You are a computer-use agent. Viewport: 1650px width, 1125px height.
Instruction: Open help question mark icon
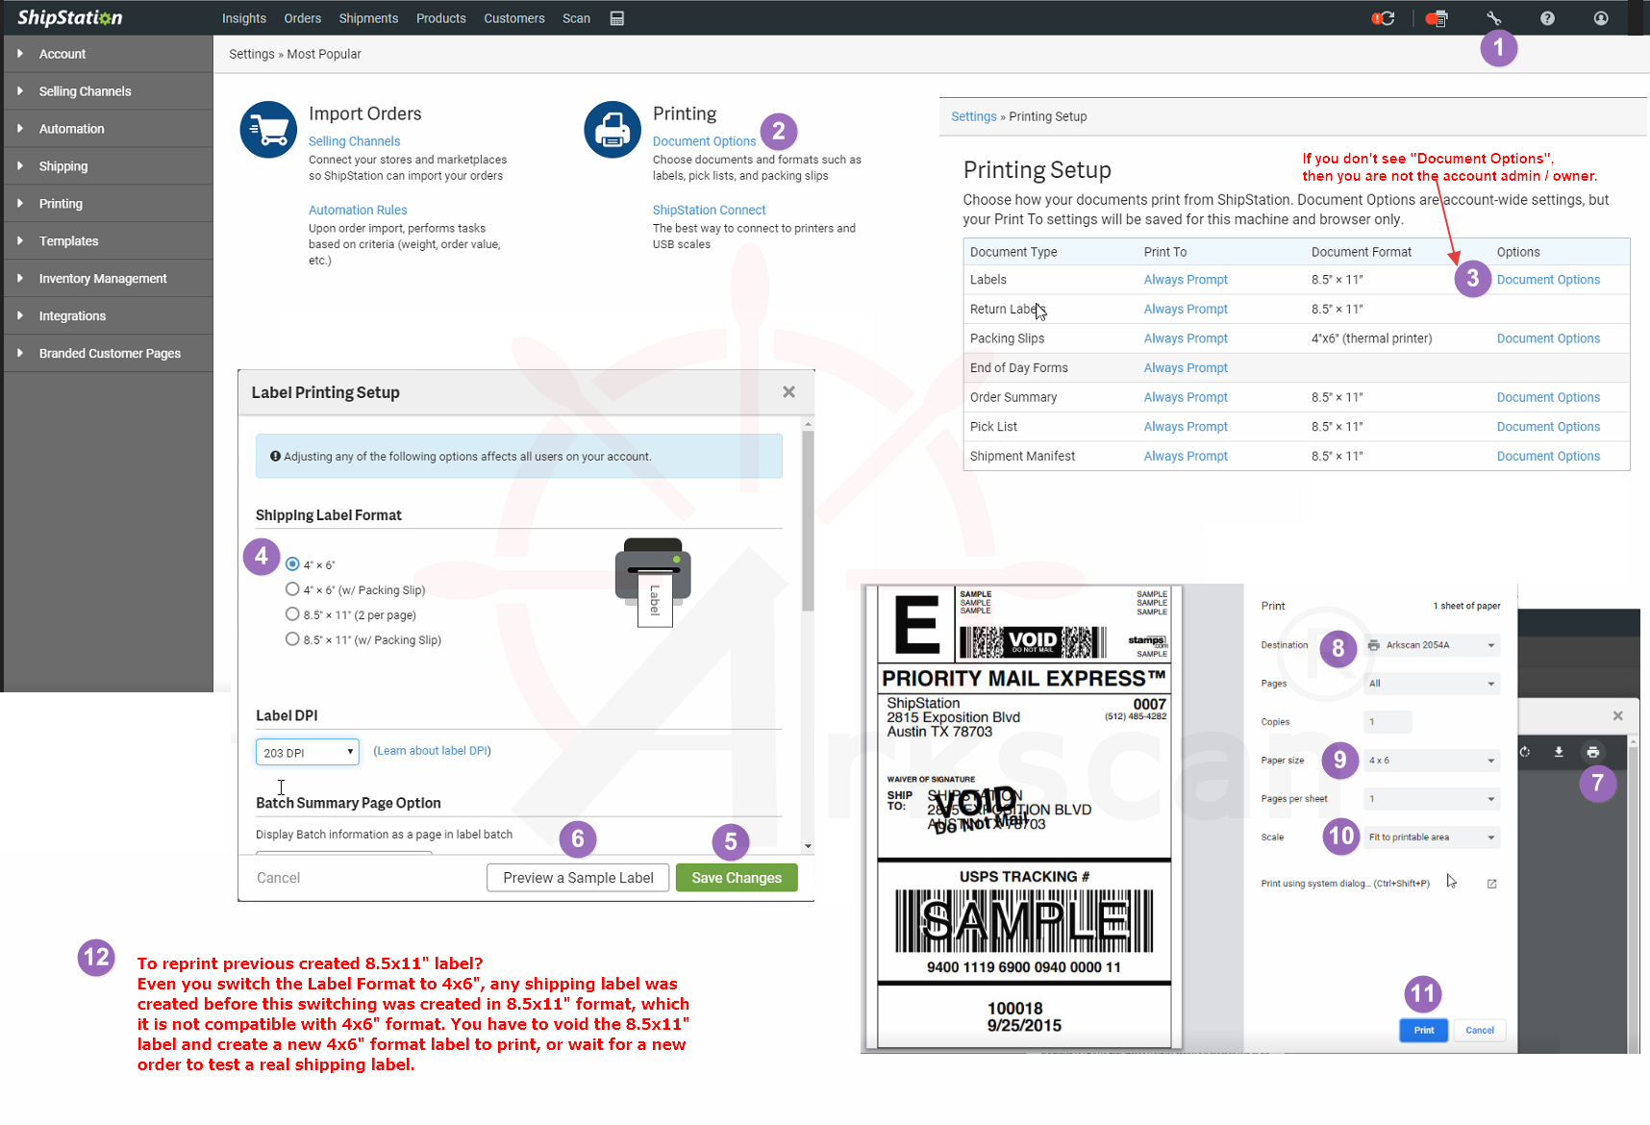(x=1547, y=18)
